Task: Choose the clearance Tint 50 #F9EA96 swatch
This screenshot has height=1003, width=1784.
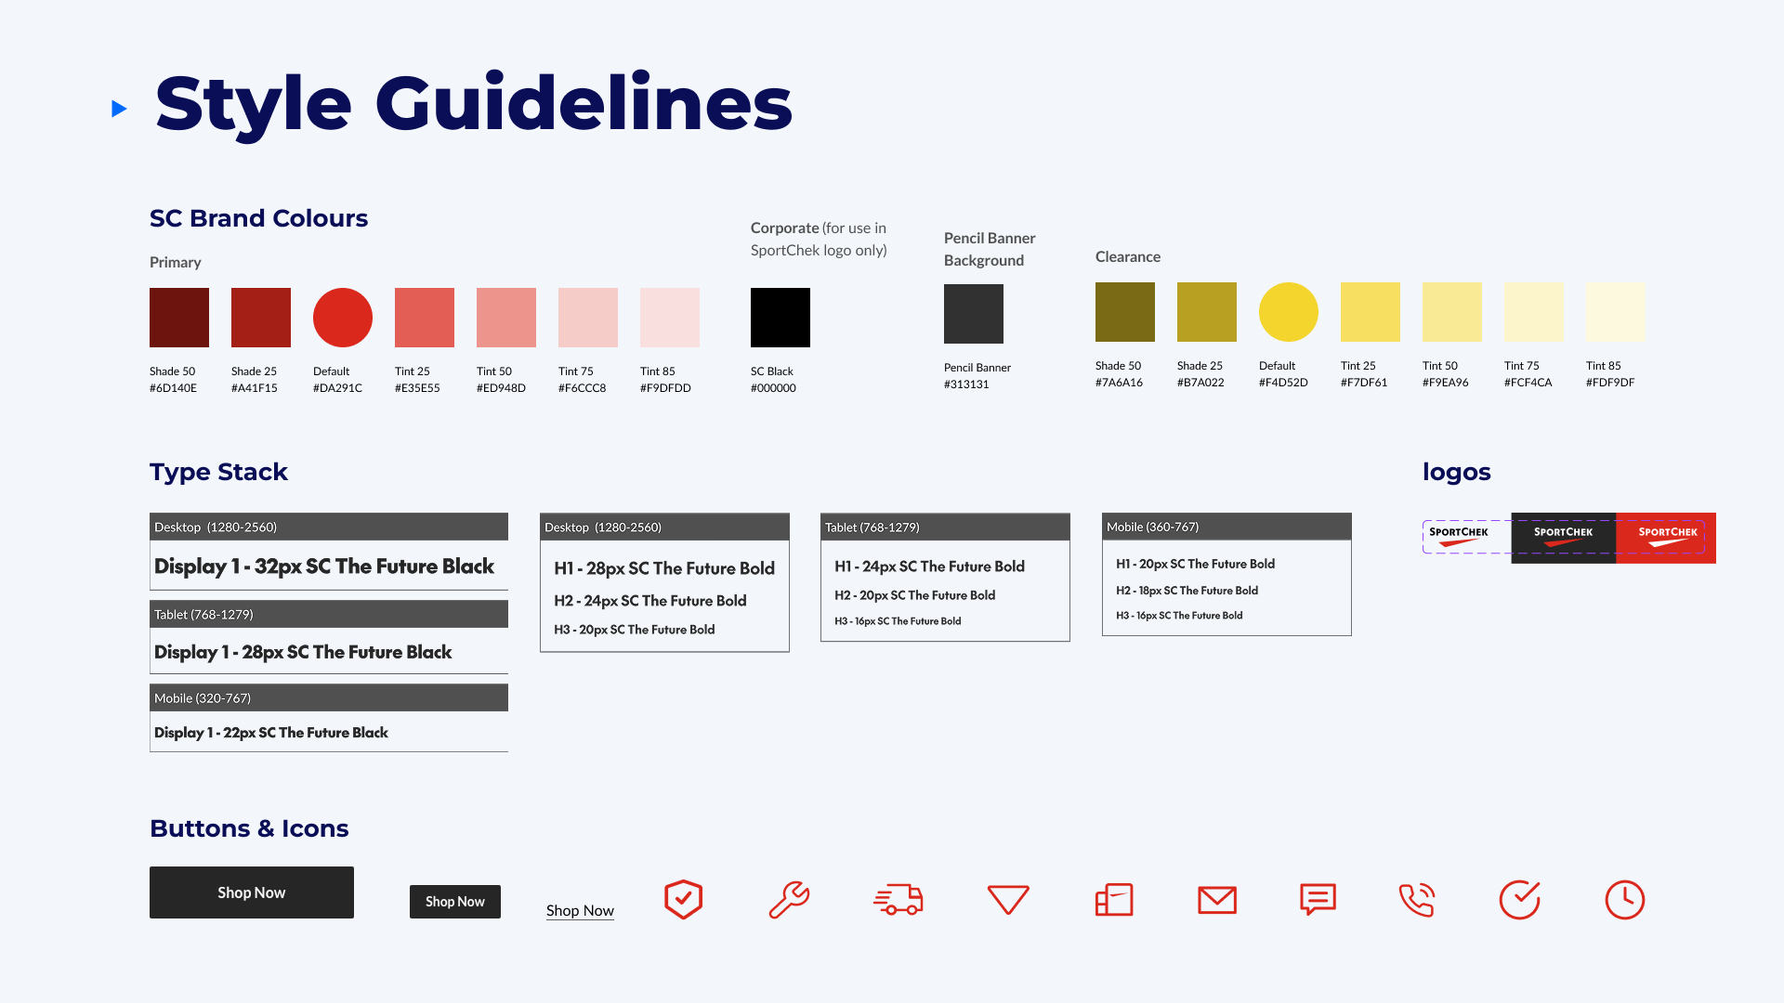Action: click(x=1452, y=312)
